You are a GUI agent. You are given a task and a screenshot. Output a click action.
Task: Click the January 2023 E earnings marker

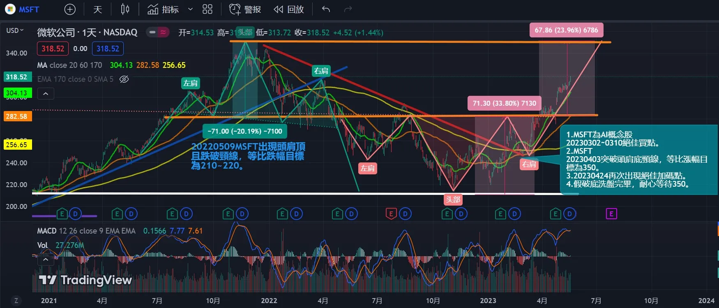500,213
